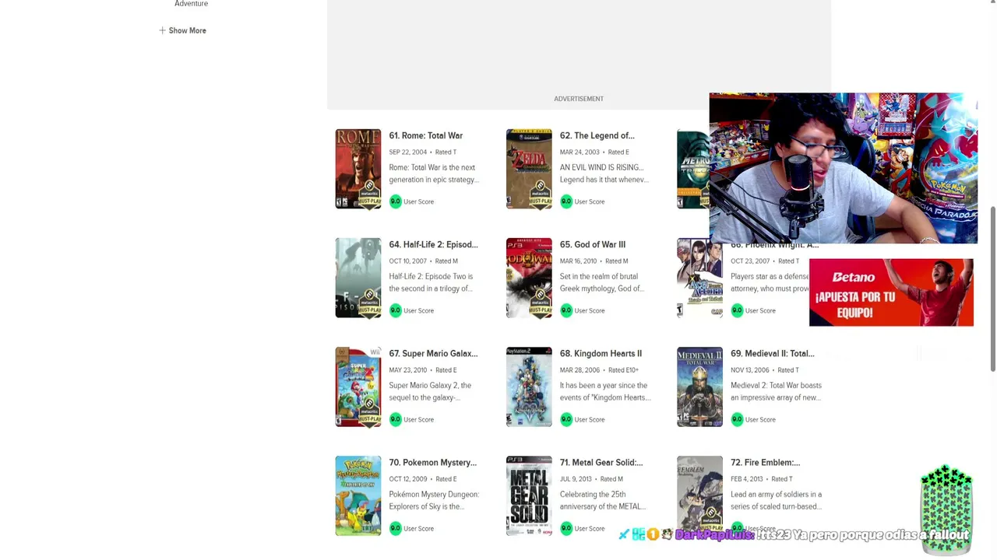Click the Metal Gear Solid cover art
This screenshot has width=997, height=560.
point(529,495)
